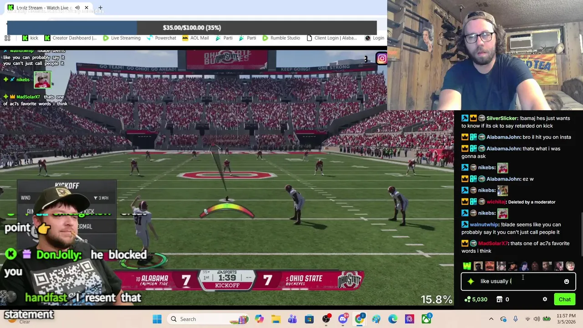Open the apps grid icon in bookmarks bar
This screenshot has width=583, height=328.
pyautogui.click(x=7, y=38)
